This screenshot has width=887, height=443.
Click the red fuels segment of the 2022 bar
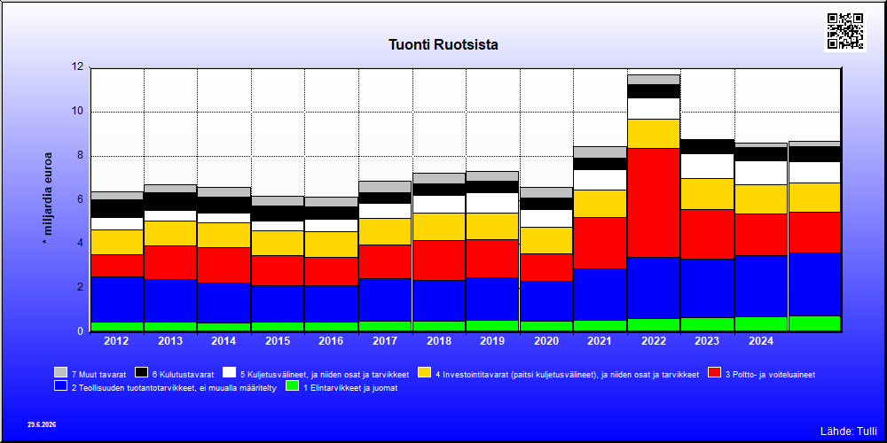click(654, 203)
